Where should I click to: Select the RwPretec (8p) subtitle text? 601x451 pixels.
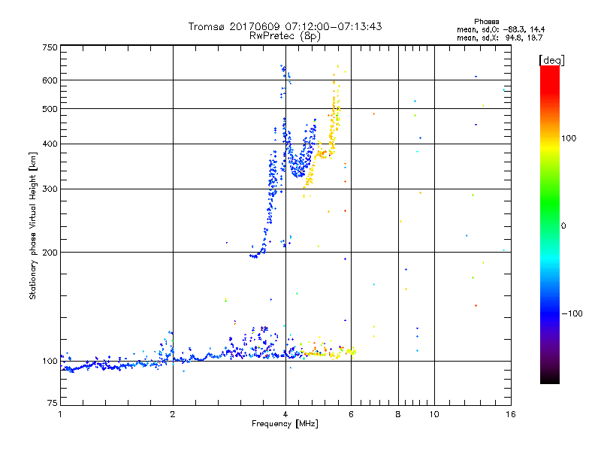285,35
